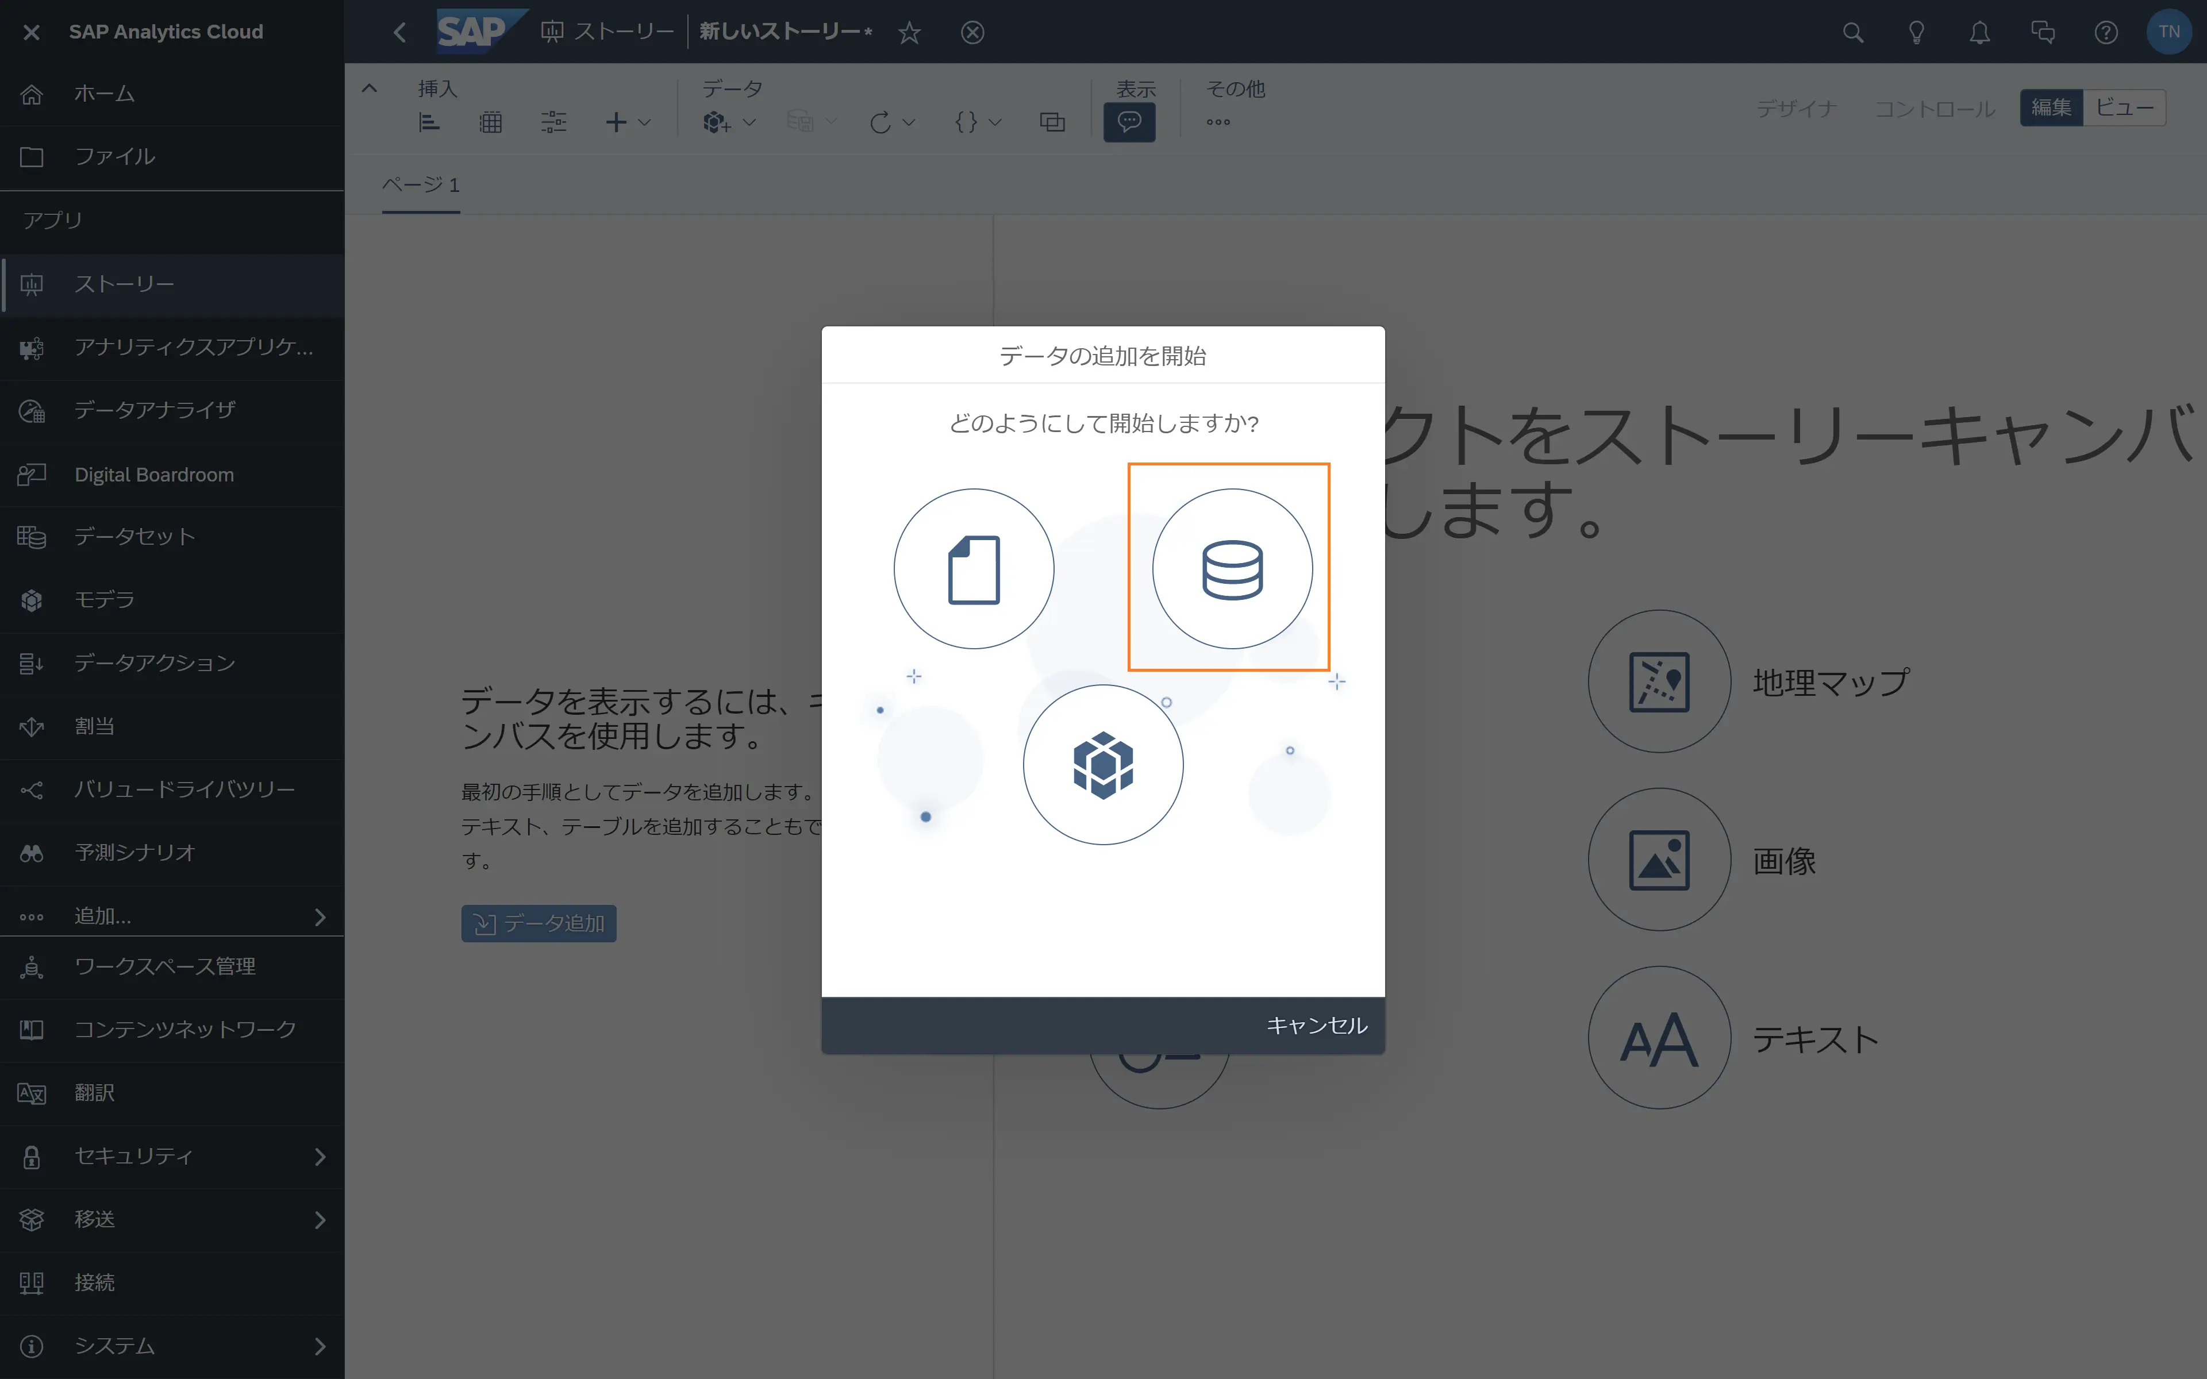Open 予測シナリオ in the sidebar
The image size is (2207, 1379).
[172, 853]
